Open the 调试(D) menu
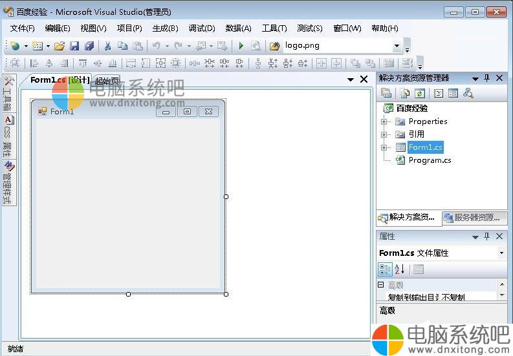The image size is (513, 356). pyautogui.click(x=202, y=28)
